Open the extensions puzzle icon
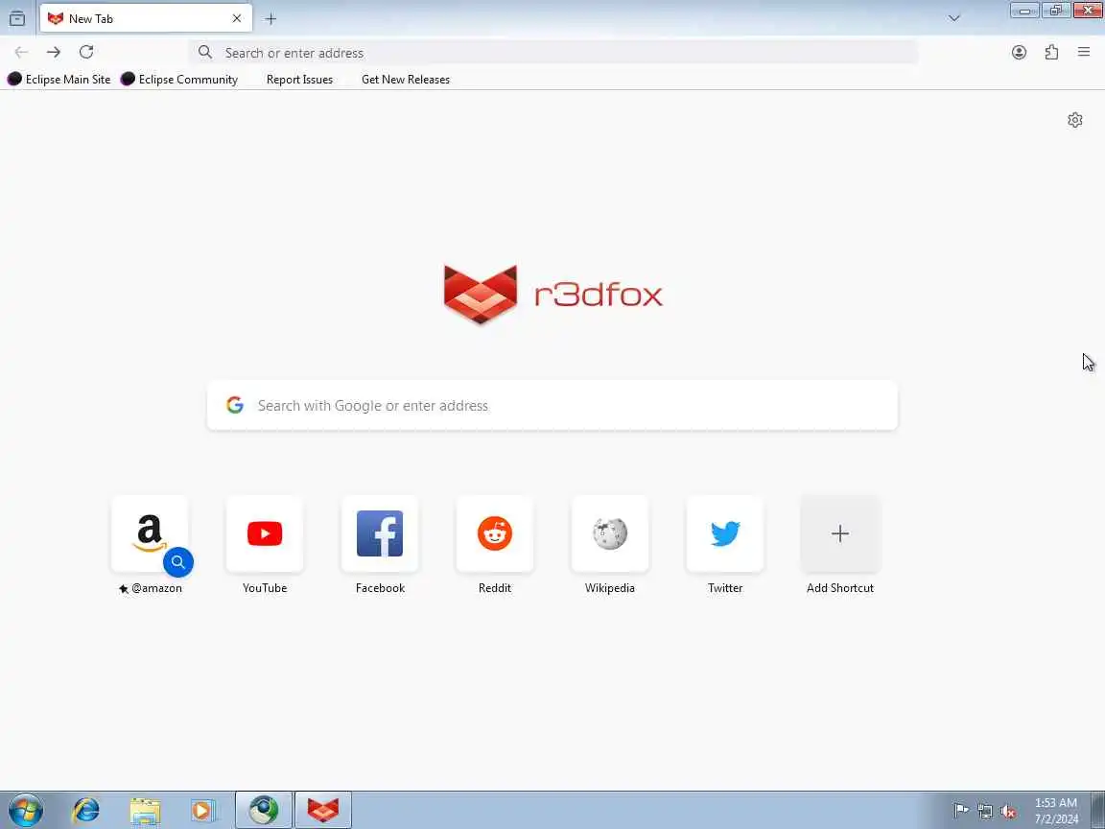The height and width of the screenshot is (829, 1105). (x=1051, y=52)
